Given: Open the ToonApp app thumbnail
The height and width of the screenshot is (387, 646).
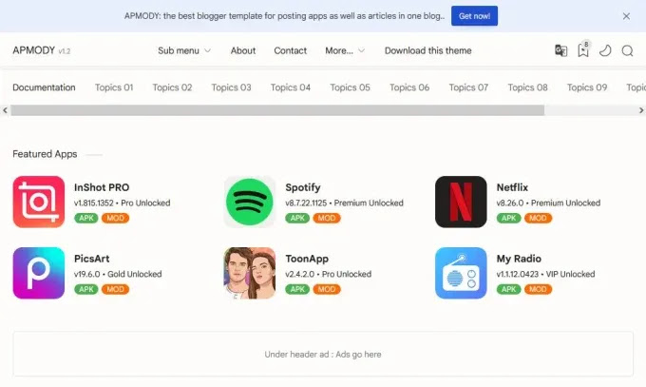Looking at the screenshot, I should pyautogui.click(x=250, y=273).
